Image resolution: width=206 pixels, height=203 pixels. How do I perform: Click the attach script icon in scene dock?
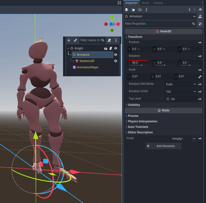109,40
